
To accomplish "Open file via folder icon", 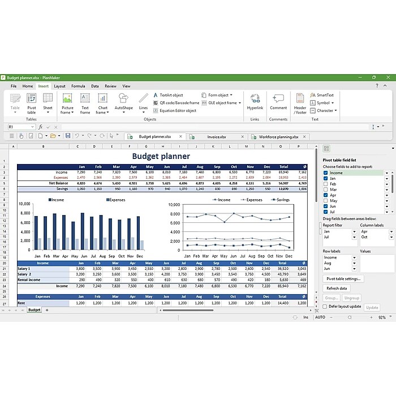I will pyautogui.click(x=53, y=136).
